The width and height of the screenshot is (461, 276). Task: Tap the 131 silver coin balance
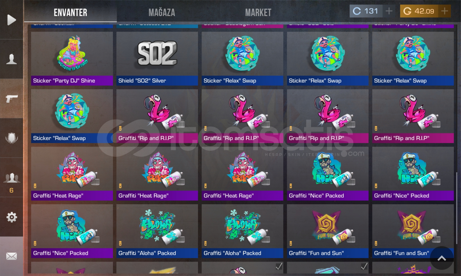(x=366, y=11)
